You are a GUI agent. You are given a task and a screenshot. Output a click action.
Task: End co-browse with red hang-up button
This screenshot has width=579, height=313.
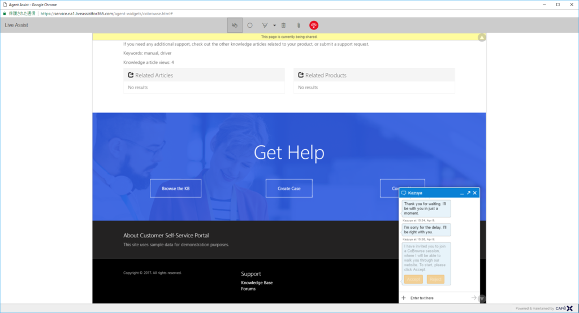[x=314, y=25]
